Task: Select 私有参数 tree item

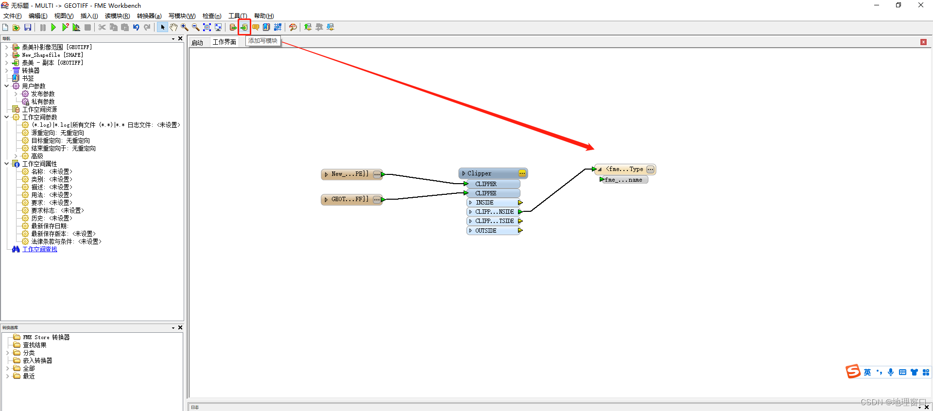Action: pos(43,102)
